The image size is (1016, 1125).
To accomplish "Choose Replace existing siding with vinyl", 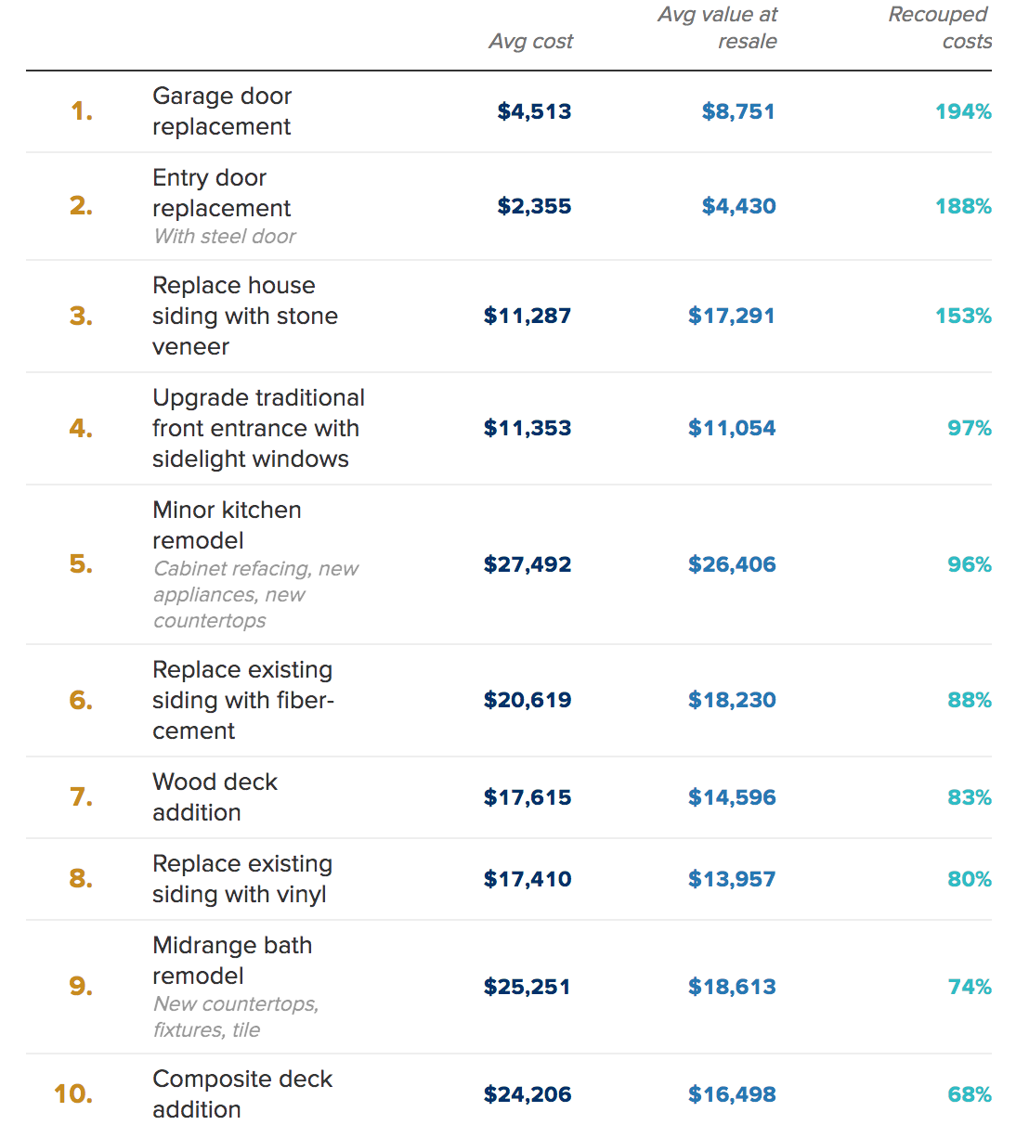I will [241, 878].
